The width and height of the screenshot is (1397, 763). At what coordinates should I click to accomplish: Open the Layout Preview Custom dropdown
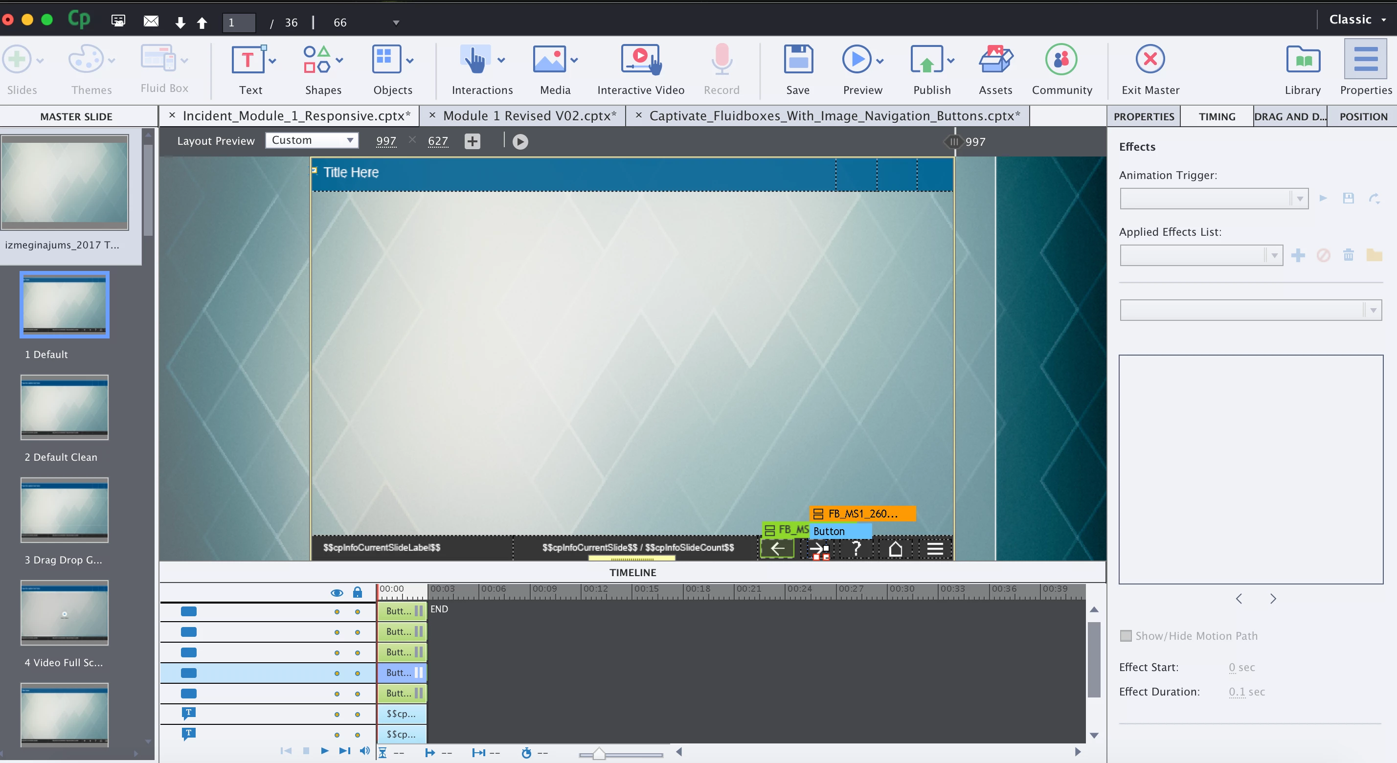[312, 140]
